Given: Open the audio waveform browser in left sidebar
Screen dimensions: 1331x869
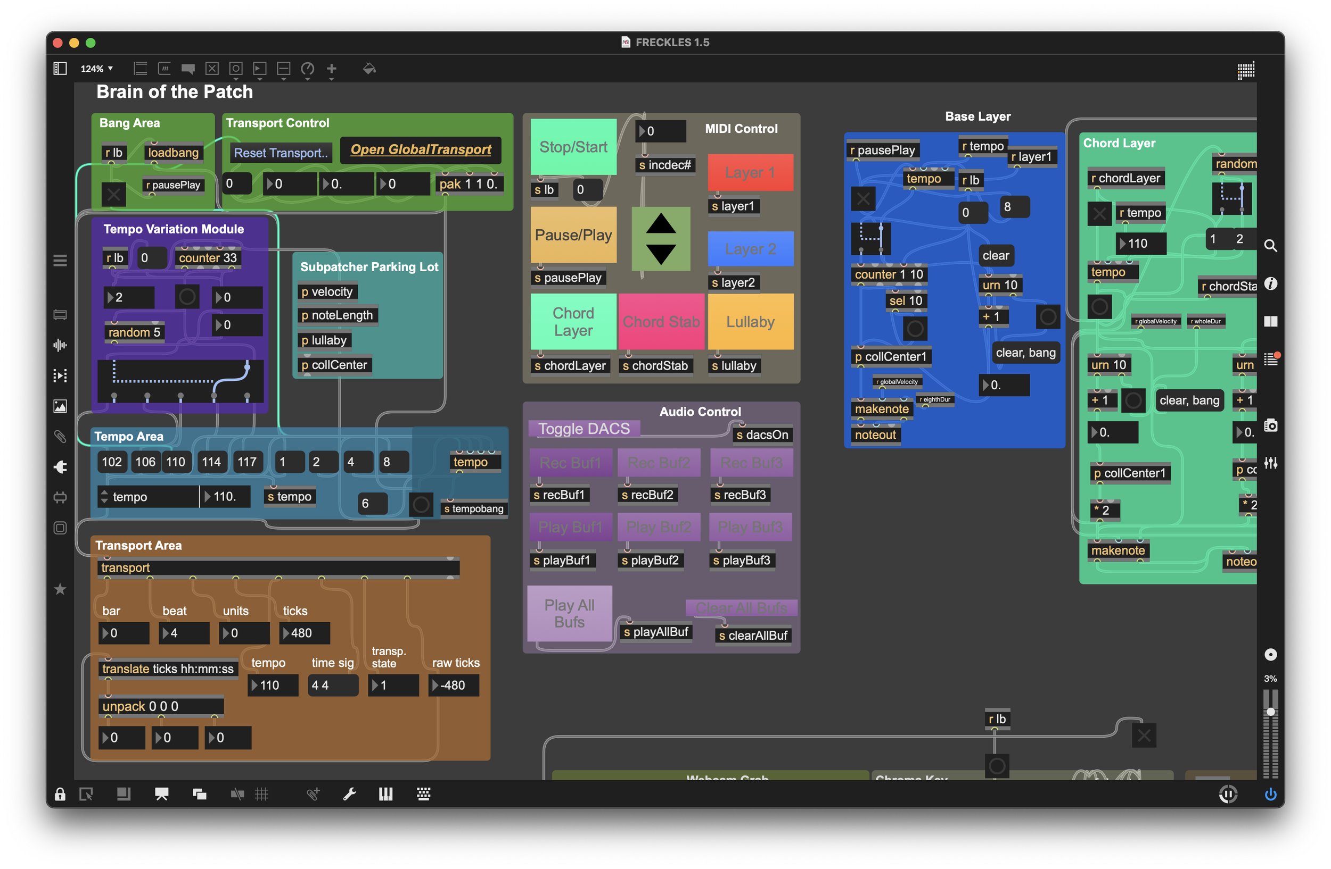Looking at the screenshot, I should point(60,345).
